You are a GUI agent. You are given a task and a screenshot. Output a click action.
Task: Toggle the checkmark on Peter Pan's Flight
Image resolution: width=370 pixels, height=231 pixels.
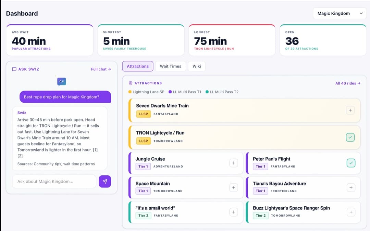click(350, 163)
